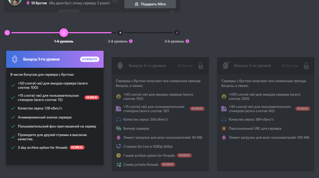The width and height of the screenshot is (319, 178).
Task: Click the text Персональный URL для сервера
Action: tap(255, 128)
